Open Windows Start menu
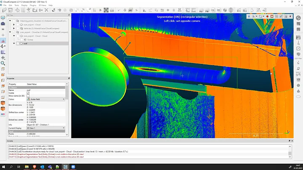This screenshot has width=303, height=170. (3, 167)
